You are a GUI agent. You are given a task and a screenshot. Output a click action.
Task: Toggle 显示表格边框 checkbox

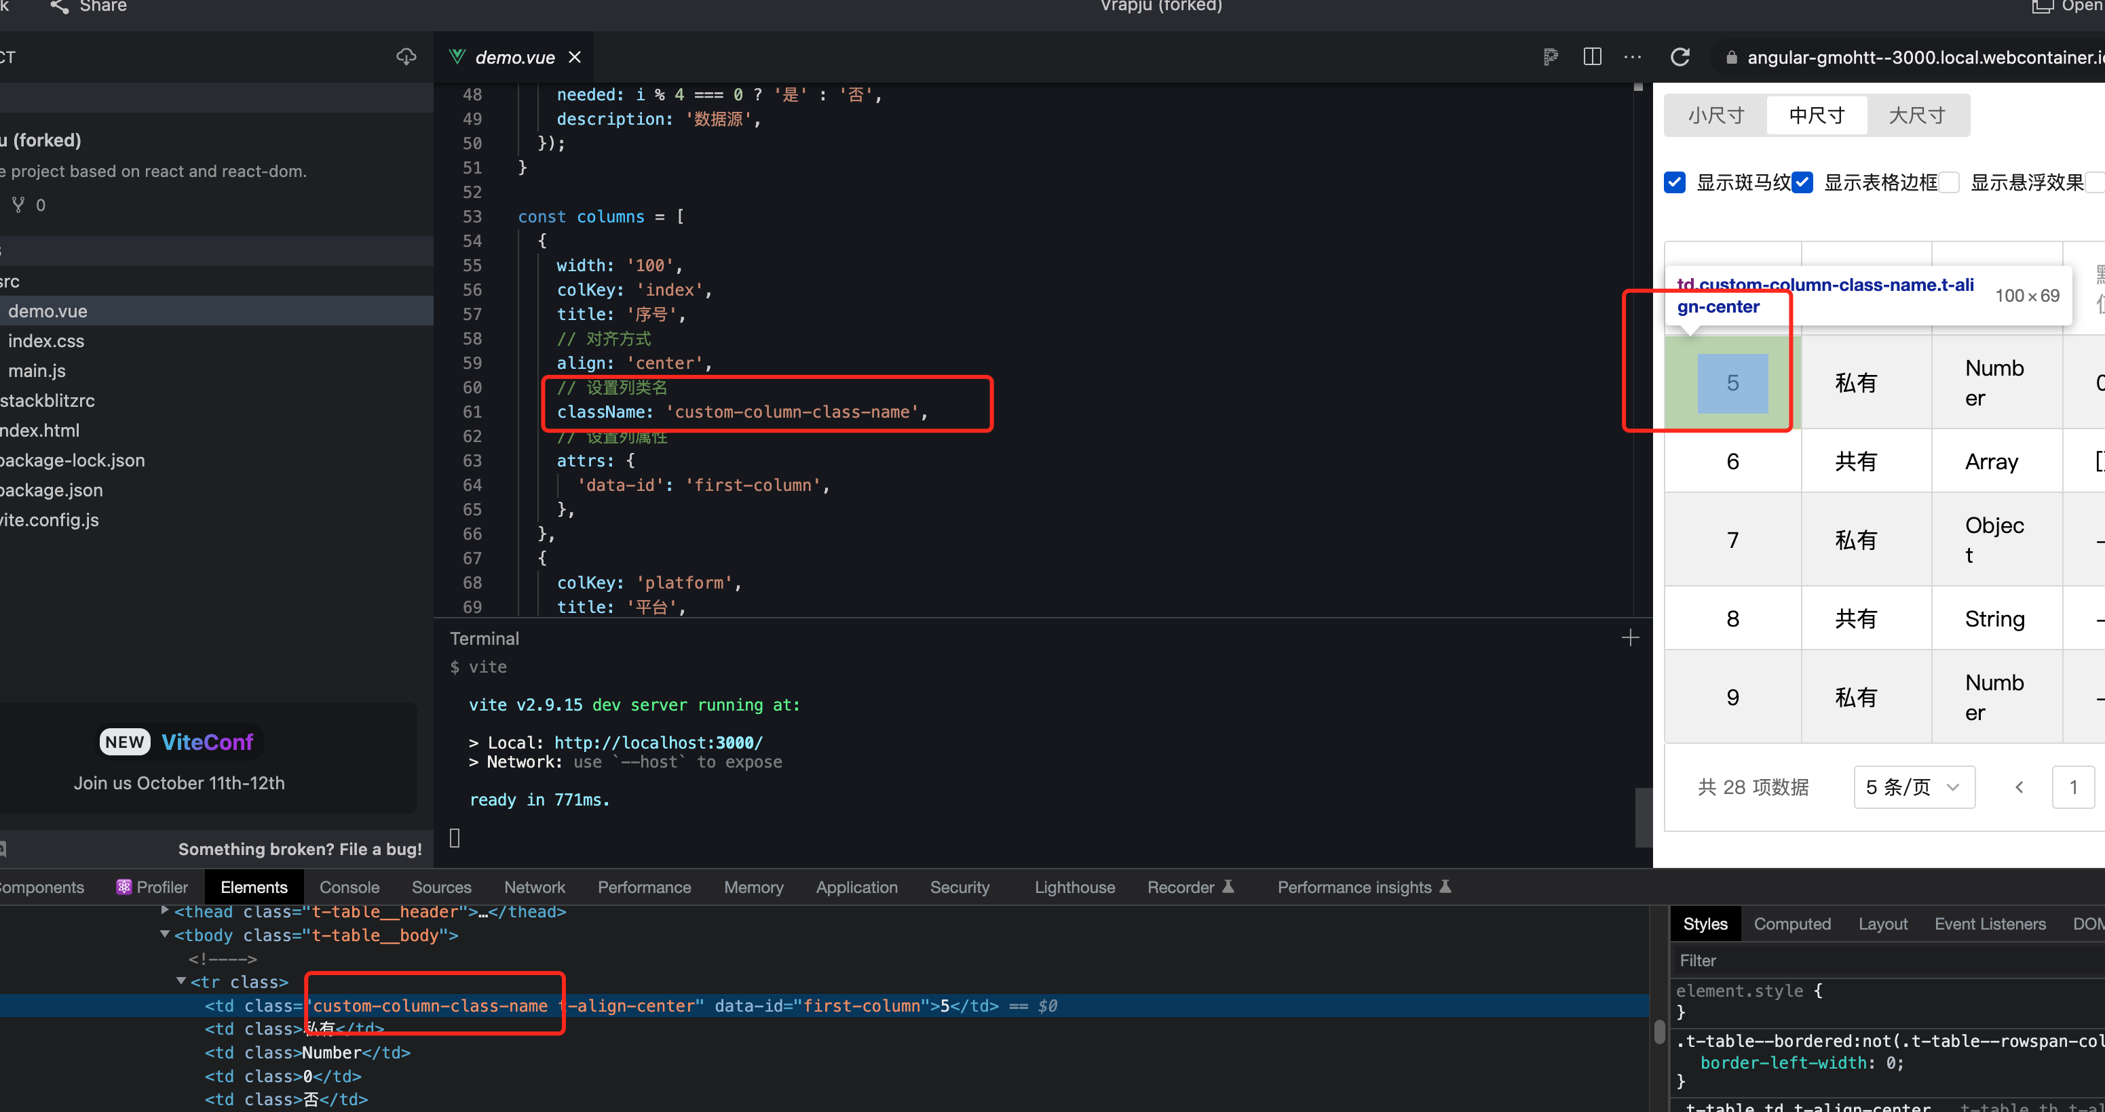tap(1802, 182)
